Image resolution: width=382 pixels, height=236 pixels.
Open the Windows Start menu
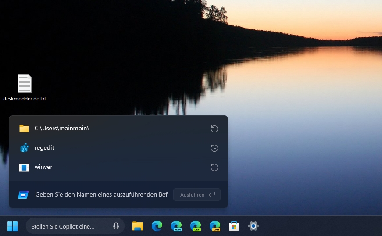pos(12,226)
